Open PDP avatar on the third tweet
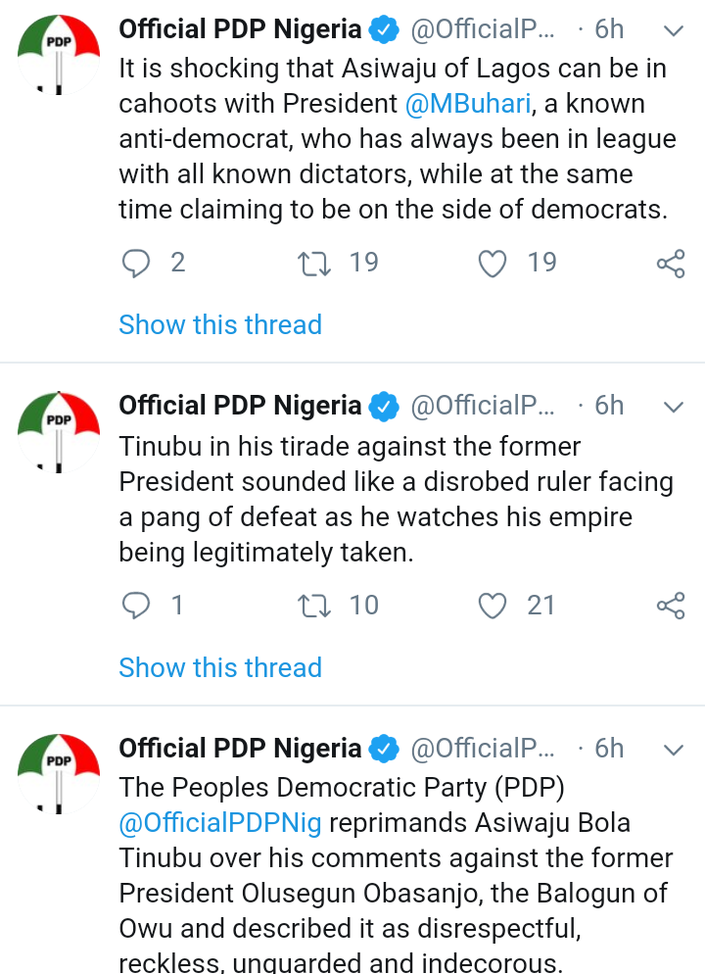 (x=59, y=773)
